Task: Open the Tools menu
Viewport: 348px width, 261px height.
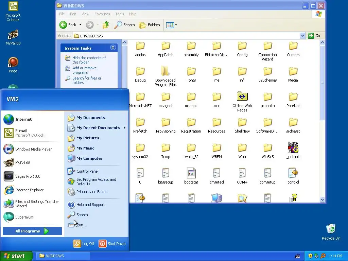Action: (119, 14)
